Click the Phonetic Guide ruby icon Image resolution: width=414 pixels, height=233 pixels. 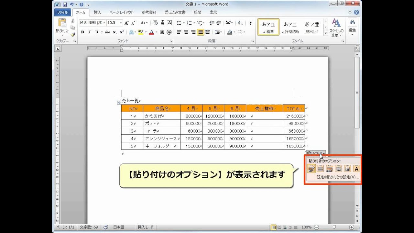[x=162, y=23]
